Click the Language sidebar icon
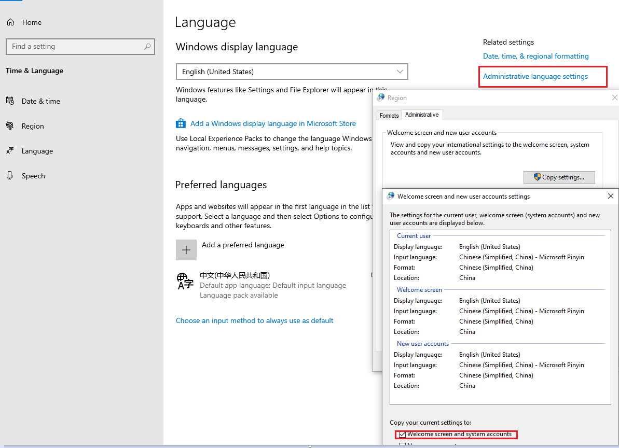Screen dimensions: 619x448 point(10,151)
